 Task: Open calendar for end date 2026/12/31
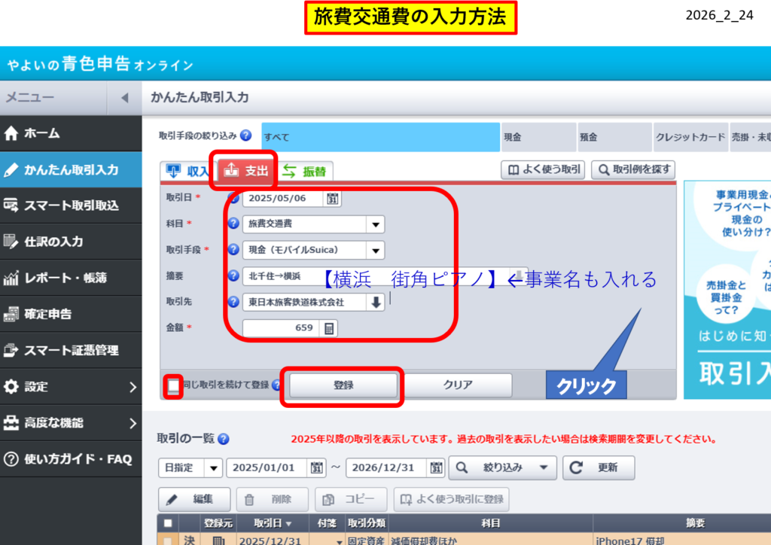coord(436,467)
